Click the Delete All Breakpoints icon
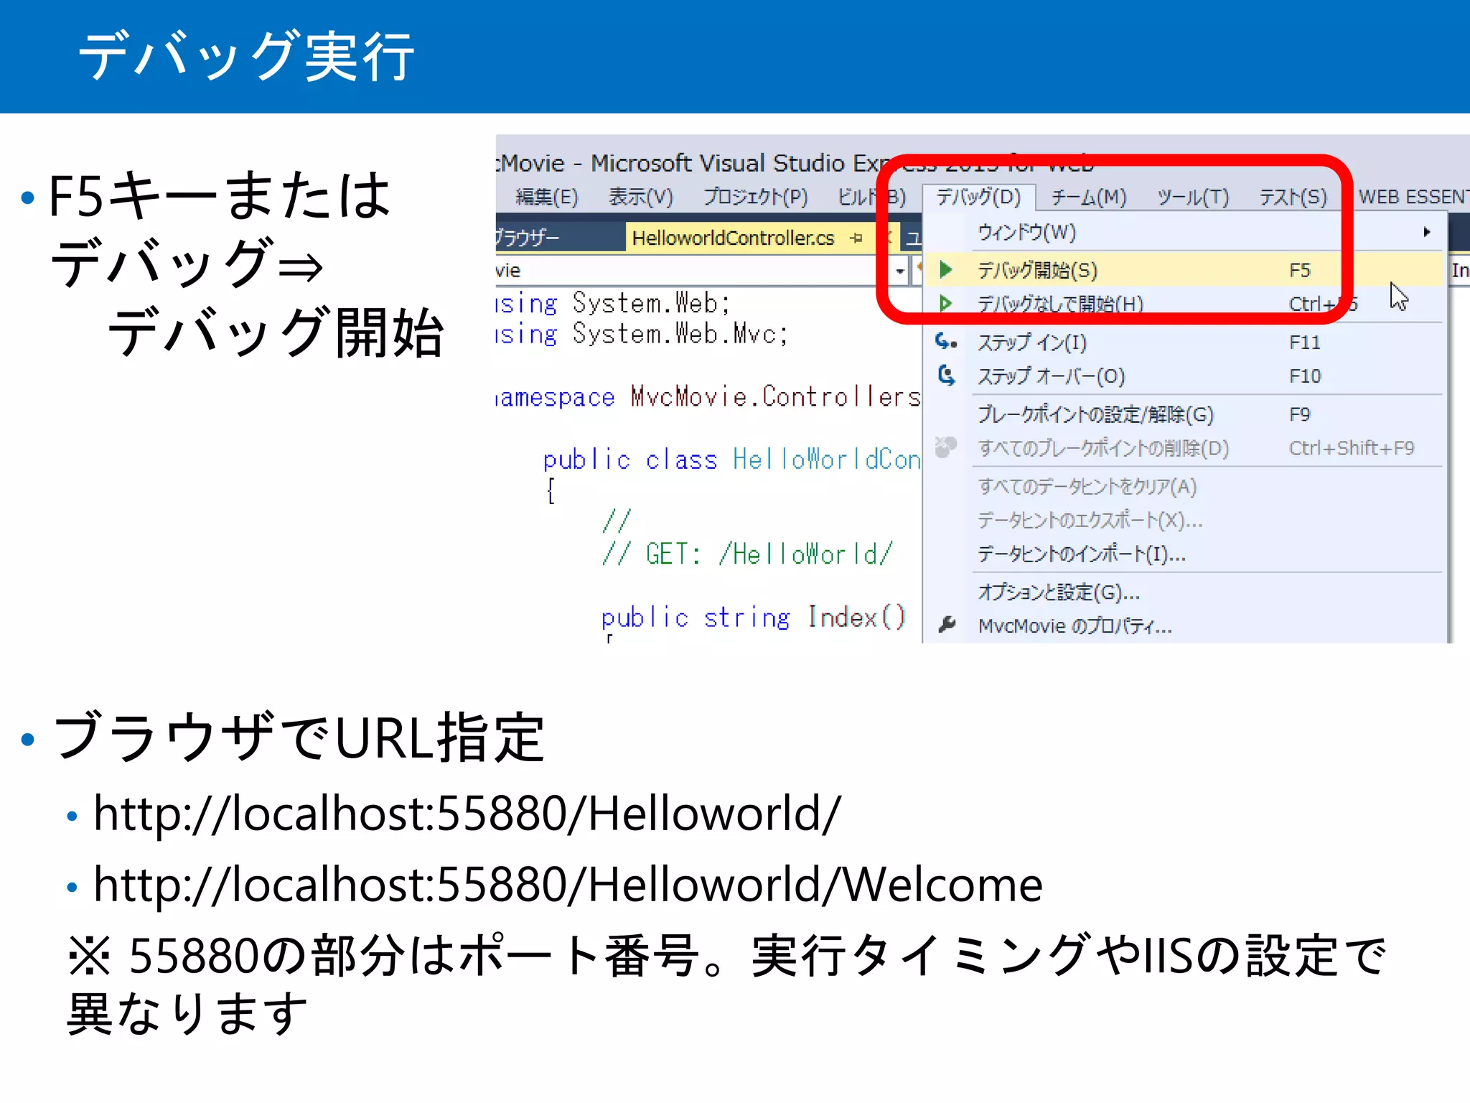Image resolution: width=1470 pixels, height=1103 pixels. (946, 447)
